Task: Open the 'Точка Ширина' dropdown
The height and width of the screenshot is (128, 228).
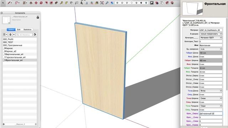Action: pos(211,98)
